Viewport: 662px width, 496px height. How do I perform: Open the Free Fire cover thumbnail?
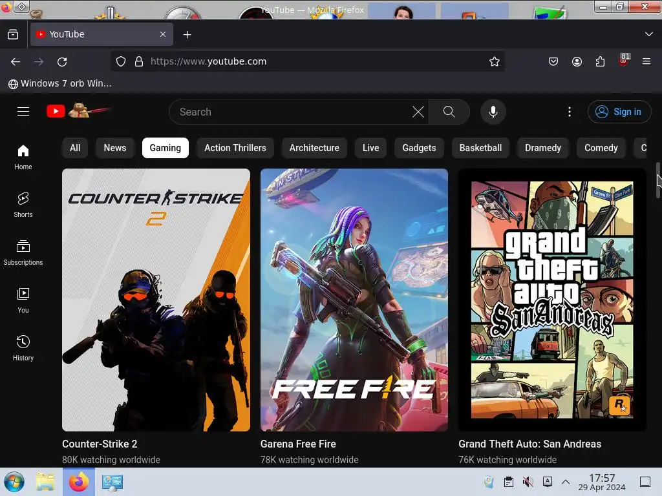point(354,300)
